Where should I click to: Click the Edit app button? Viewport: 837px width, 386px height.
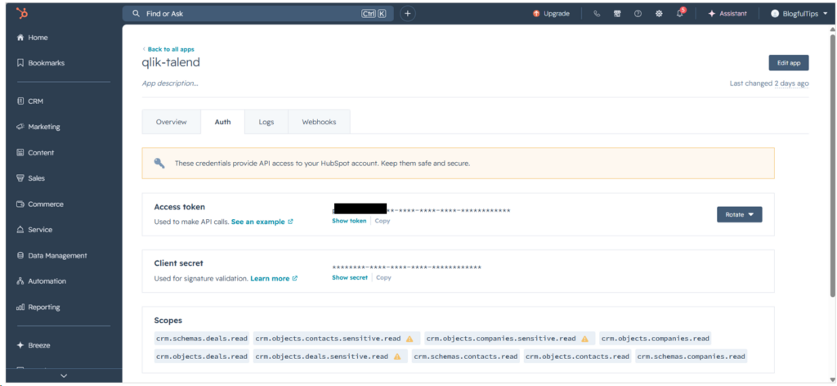pos(789,63)
